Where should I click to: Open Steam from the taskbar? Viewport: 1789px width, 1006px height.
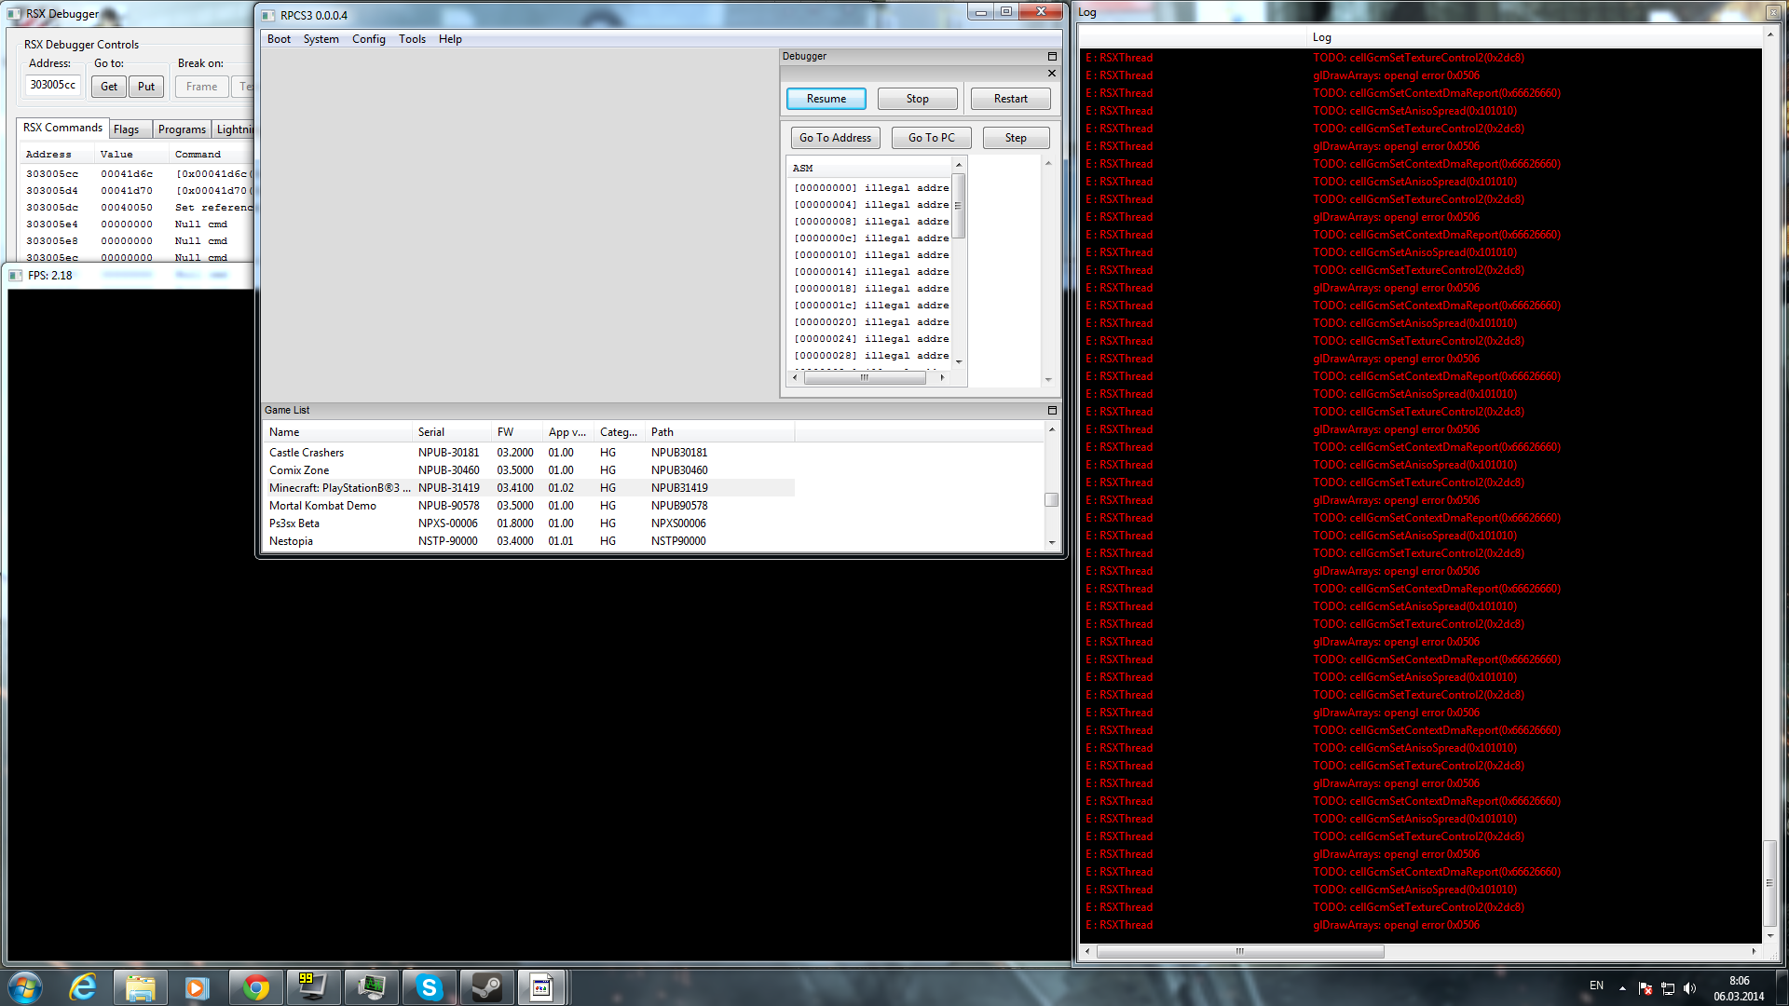point(486,987)
